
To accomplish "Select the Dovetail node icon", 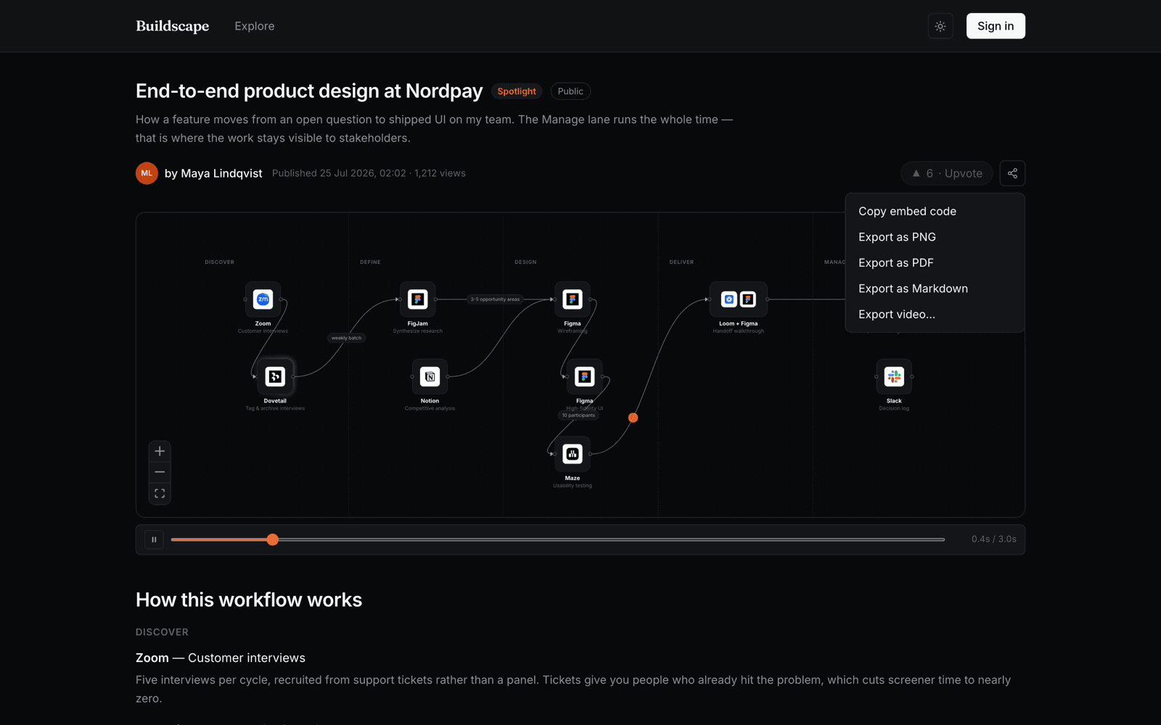I will 275,376.
